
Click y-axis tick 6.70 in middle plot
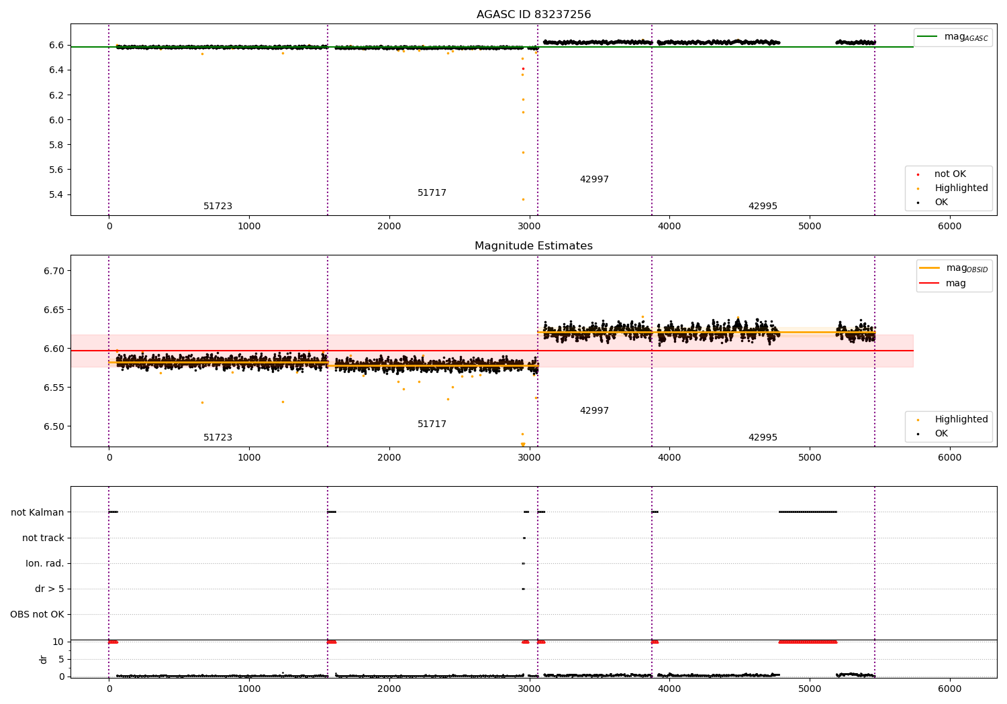54,271
